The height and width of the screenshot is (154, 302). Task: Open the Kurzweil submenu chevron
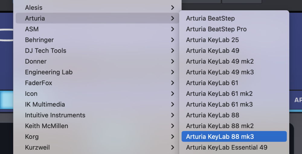pos(172,147)
